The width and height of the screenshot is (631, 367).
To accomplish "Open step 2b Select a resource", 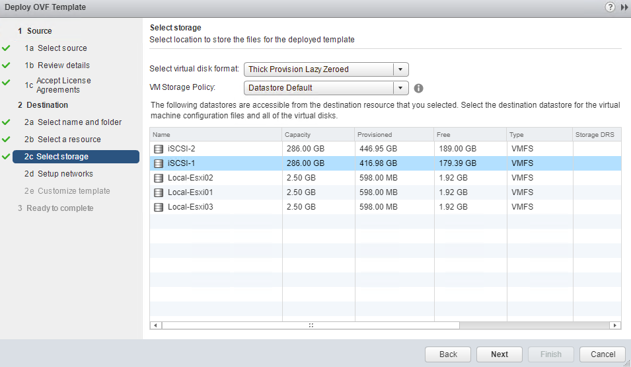I will coord(69,140).
